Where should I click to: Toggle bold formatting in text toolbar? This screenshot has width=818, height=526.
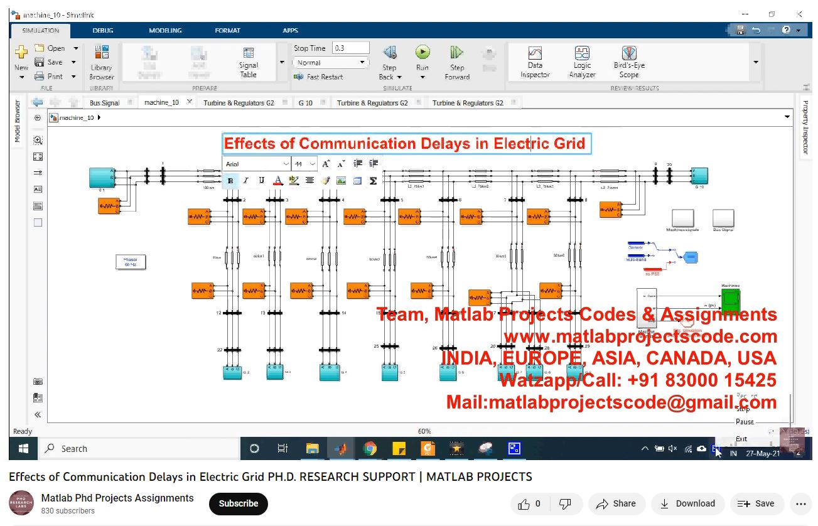coord(230,181)
